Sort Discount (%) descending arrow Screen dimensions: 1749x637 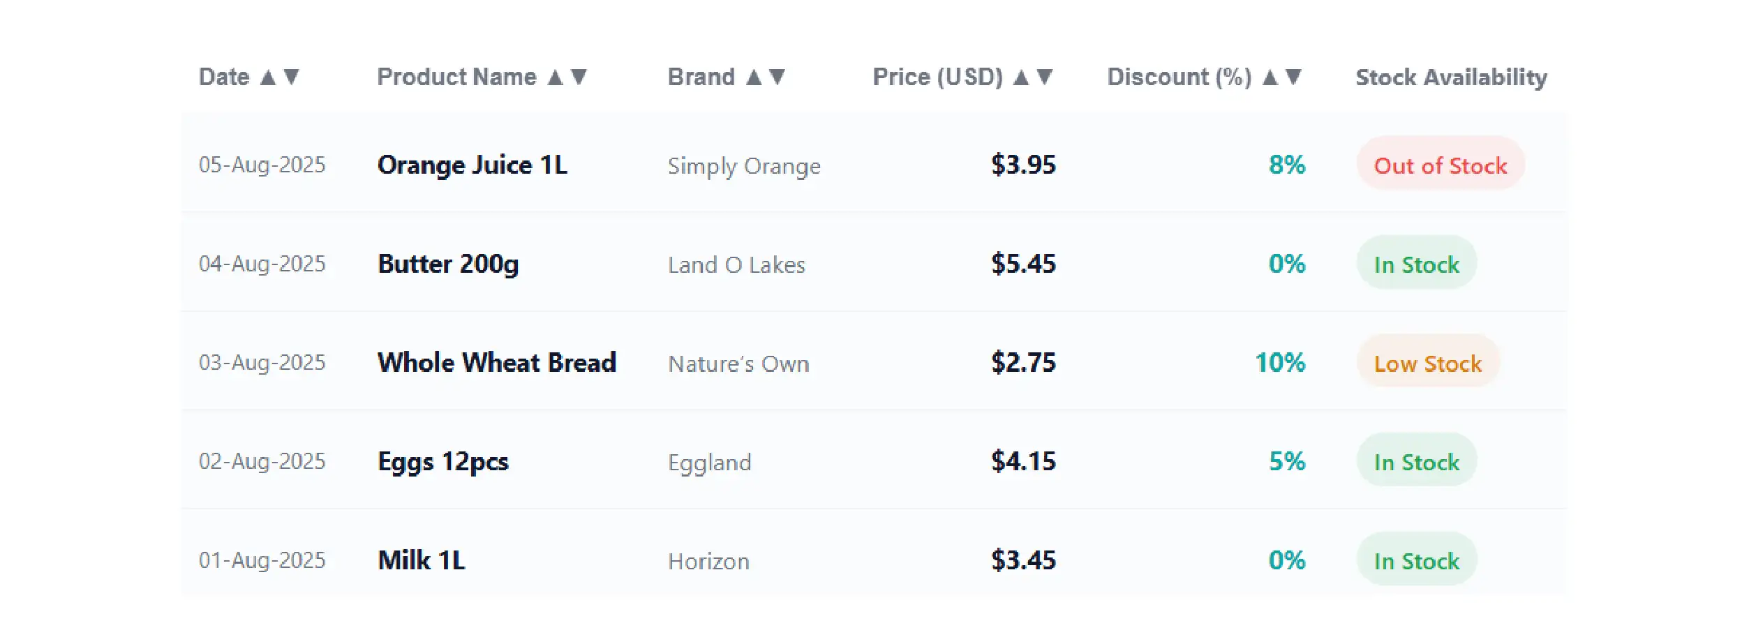pyautogui.click(x=1294, y=77)
